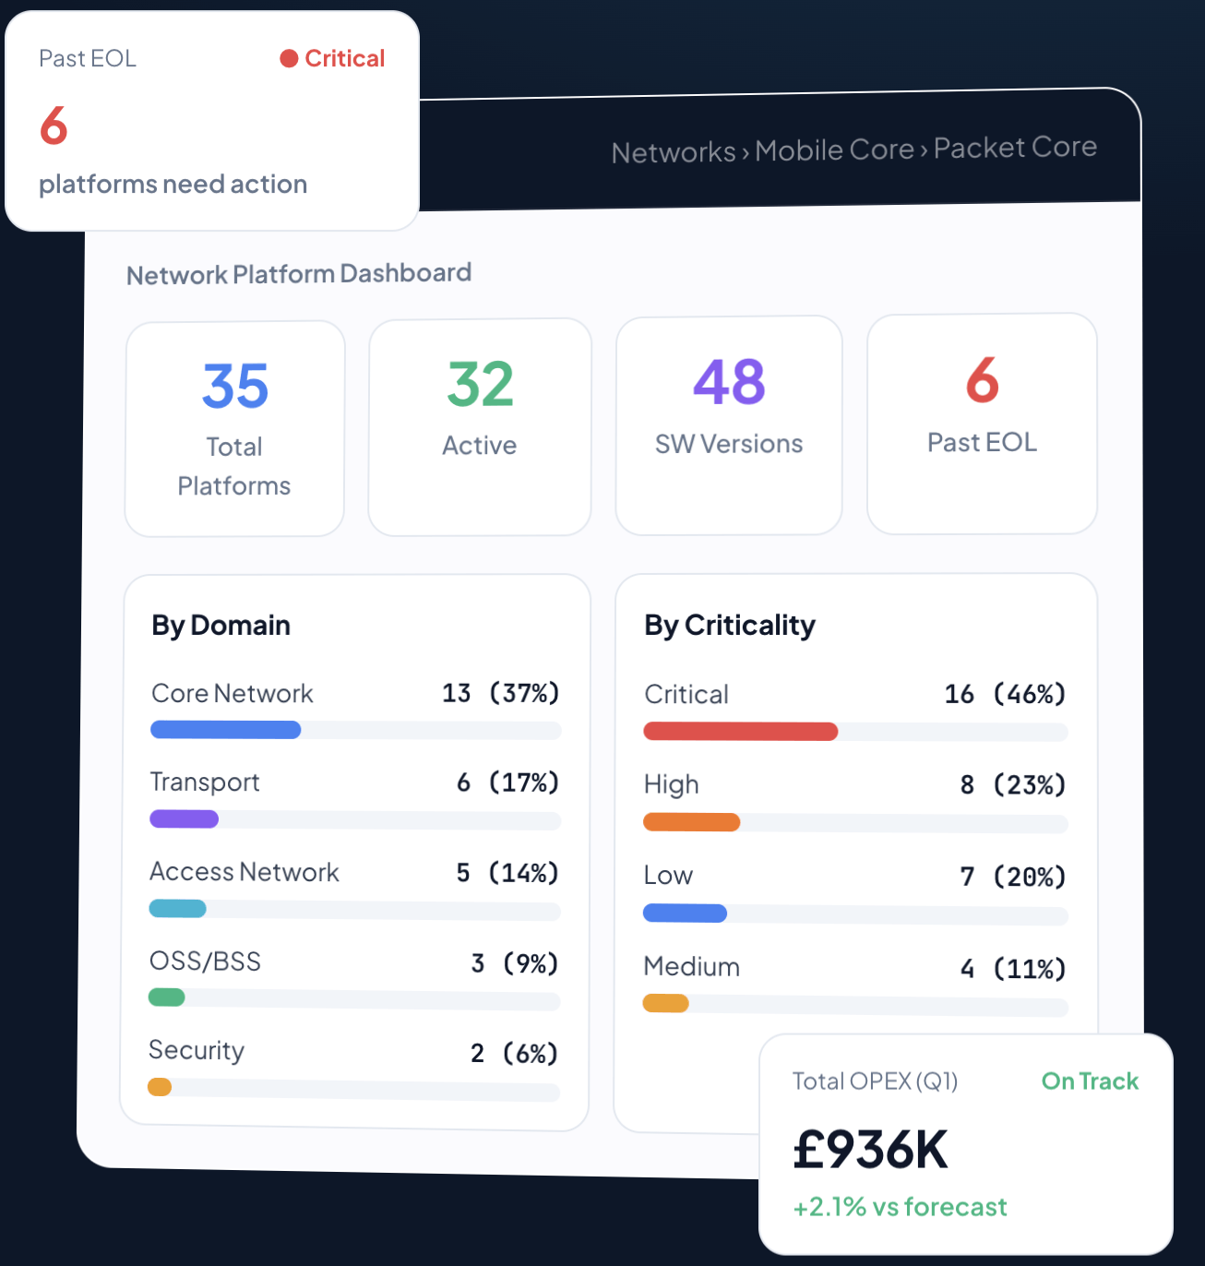Open the 32 Active card

480,427
